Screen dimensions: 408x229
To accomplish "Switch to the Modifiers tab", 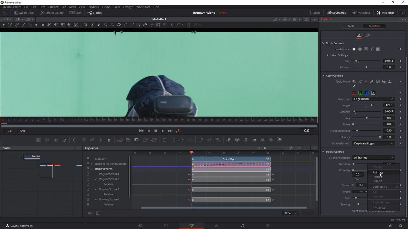I will pyautogui.click(x=375, y=26).
